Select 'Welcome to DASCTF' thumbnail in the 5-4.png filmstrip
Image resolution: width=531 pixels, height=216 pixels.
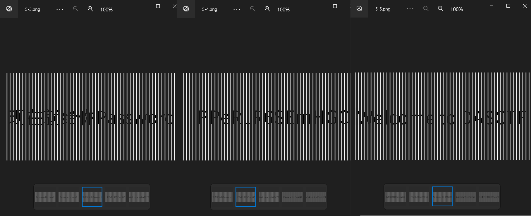point(269,197)
